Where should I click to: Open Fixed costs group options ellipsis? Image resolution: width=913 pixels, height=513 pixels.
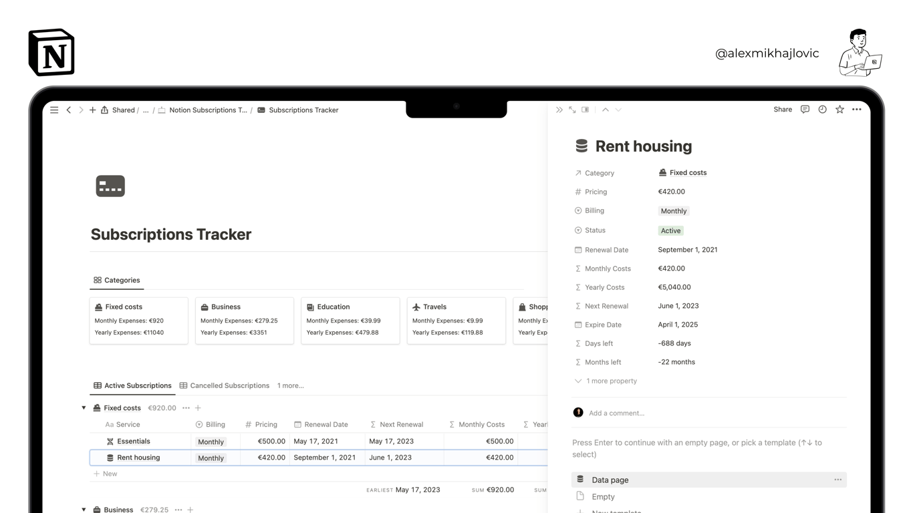(x=186, y=408)
